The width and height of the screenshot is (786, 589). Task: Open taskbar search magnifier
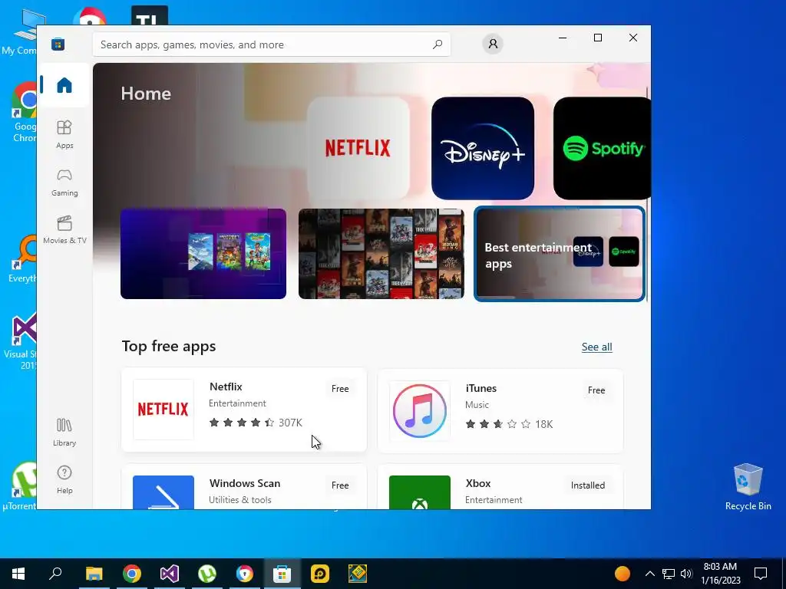point(55,574)
